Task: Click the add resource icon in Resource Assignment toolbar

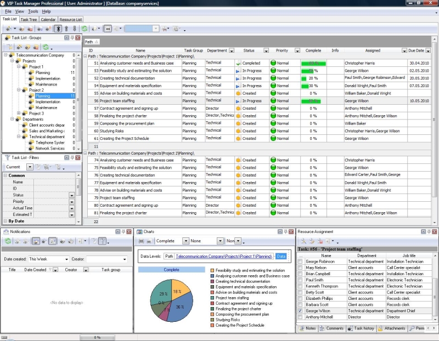Action: 303,241
